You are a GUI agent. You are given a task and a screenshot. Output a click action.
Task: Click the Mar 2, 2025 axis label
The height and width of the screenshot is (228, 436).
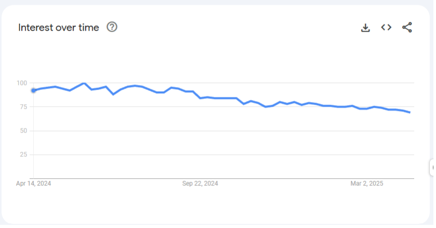(x=367, y=183)
